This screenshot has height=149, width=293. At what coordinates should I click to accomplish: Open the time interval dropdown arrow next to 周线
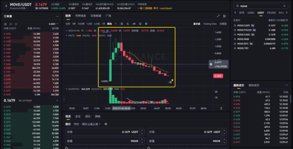pos(116,24)
